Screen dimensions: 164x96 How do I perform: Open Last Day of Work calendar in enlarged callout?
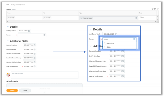pos(116,34)
